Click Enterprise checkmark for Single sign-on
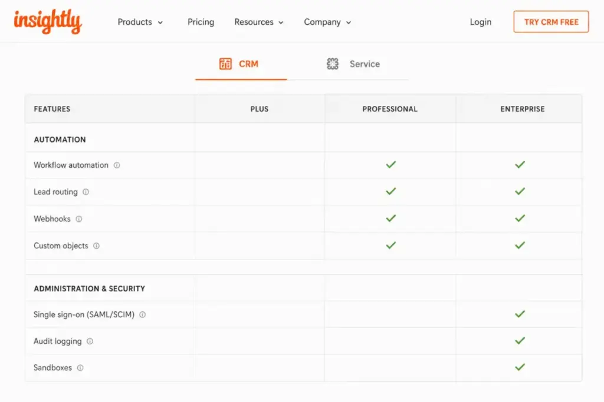Screen dimensions: 604x402 (x=520, y=314)
